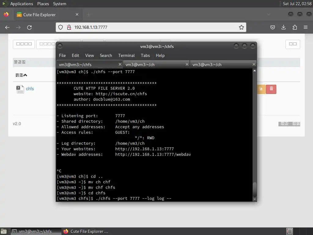The image size is (313, 235).
Task: Click text 'http://192.168.1.13:7777/webdav' in terminal
Action: [153, 155]
